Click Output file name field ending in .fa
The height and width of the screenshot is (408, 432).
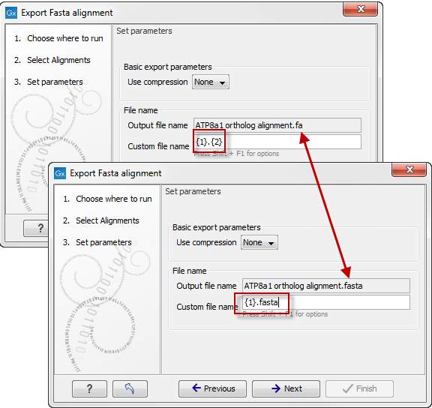point(277,125)
